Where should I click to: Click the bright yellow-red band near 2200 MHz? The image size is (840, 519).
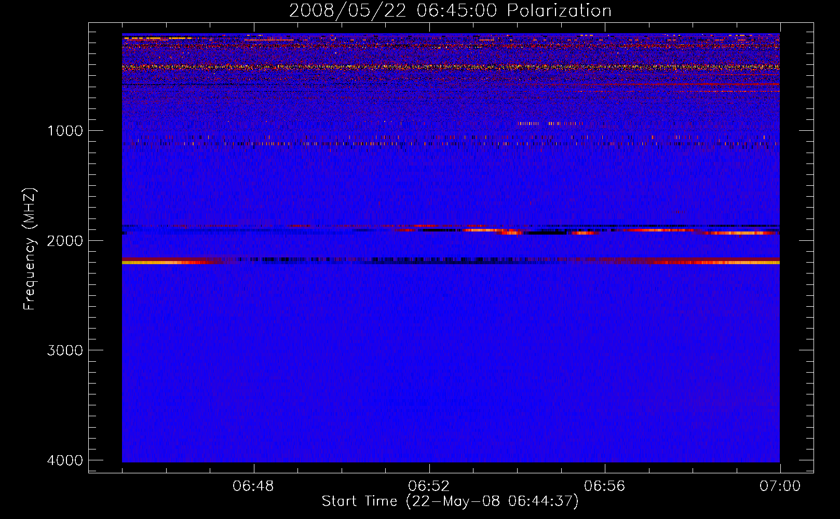451,261
